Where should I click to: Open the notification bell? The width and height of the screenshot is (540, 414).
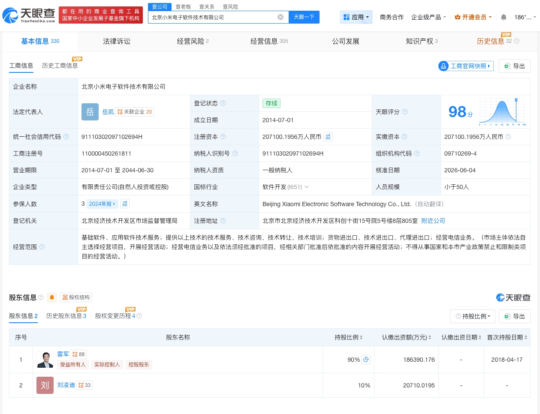tap(504, 17)
